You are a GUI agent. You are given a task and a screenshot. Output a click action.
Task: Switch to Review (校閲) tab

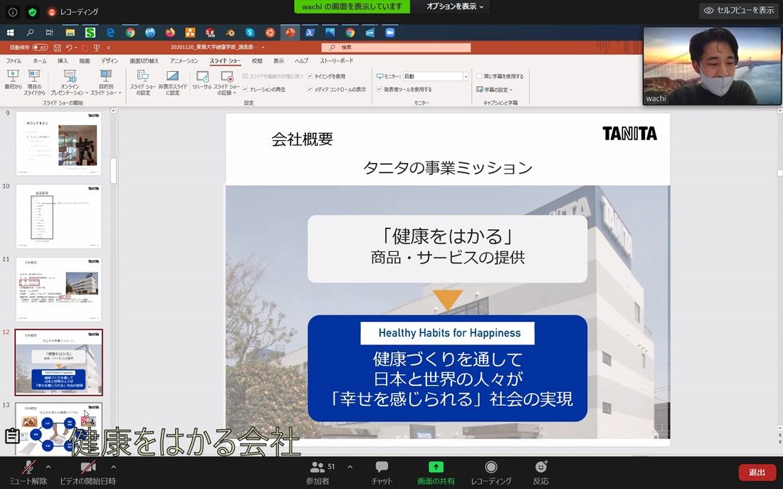257,61
